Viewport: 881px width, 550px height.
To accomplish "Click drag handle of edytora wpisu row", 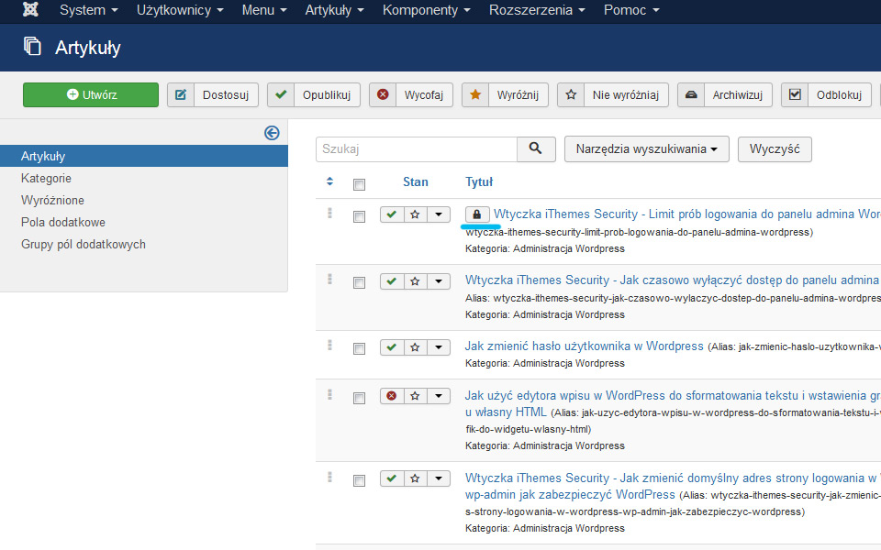I will tap(329, 394).
